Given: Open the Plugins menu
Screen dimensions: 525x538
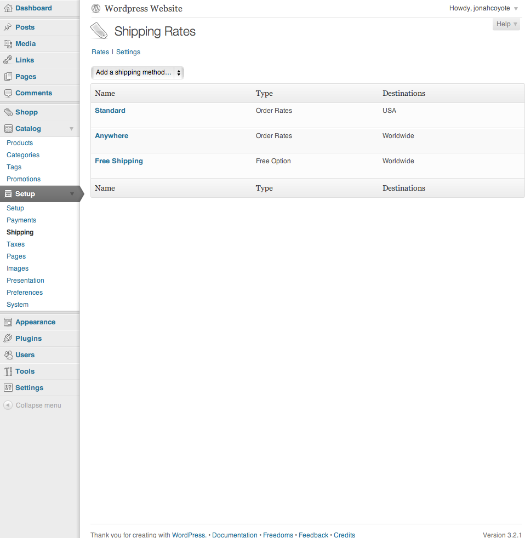Looking at the screenshot, I should 28,339.
